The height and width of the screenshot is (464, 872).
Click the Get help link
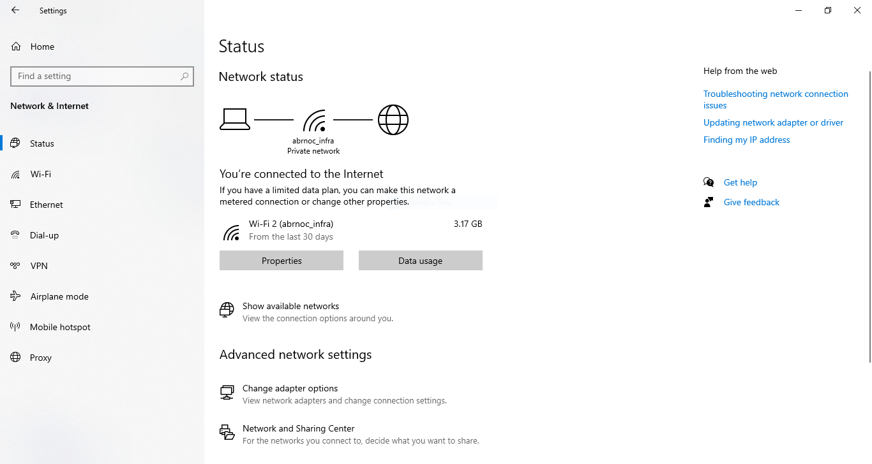click(x=740, y=182)
